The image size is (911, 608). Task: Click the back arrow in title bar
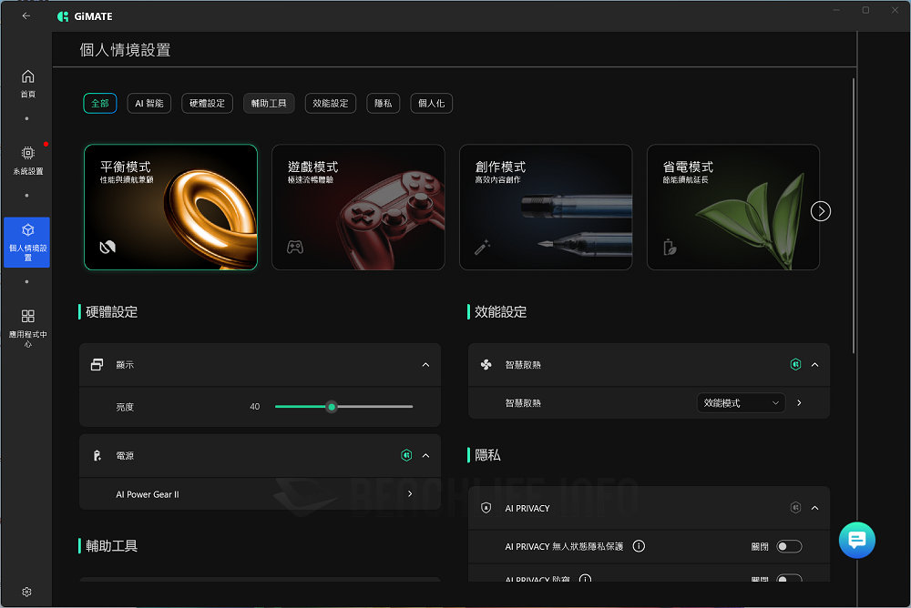tap(26, 15)
